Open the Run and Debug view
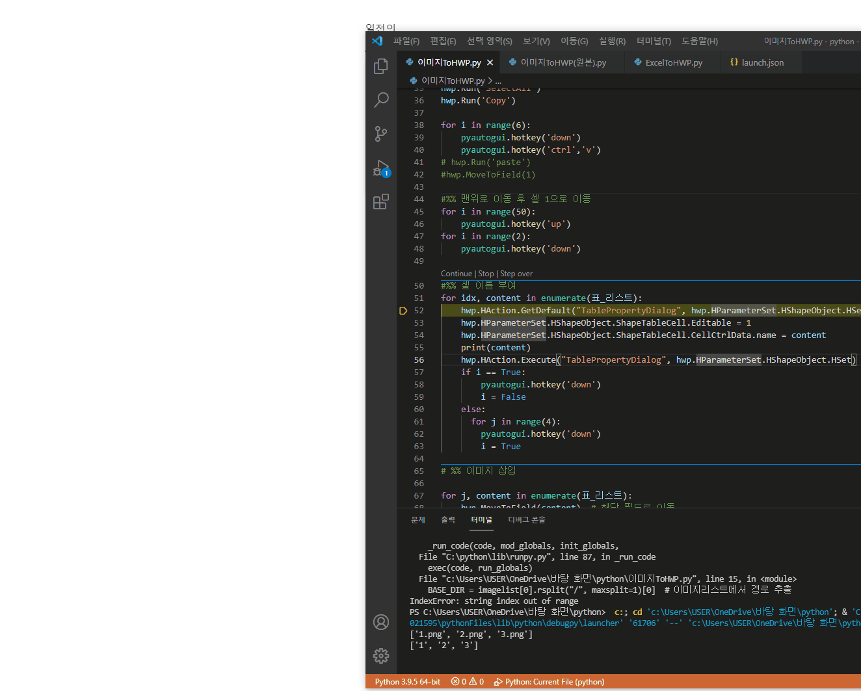Viewport: 861px width, 691px height. point(381,168)
